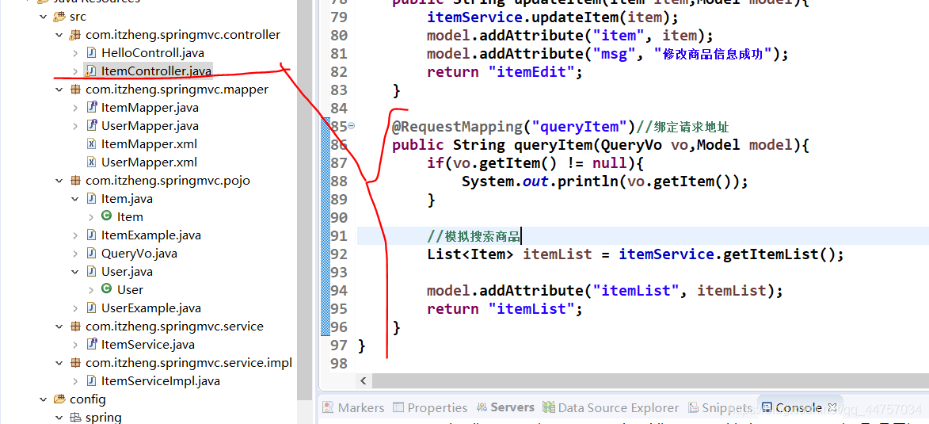Collapse com.itzheng.springmvc.mapper package
Image resolution: width=929 pixels, height=424 pixels.
coord(59,90)
